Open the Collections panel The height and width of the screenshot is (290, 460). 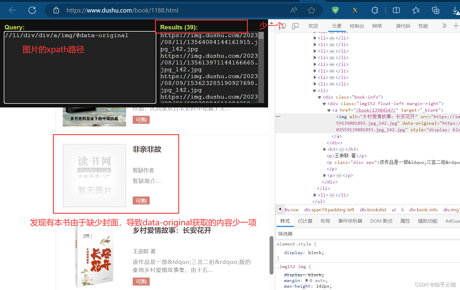tap(436, 10)
